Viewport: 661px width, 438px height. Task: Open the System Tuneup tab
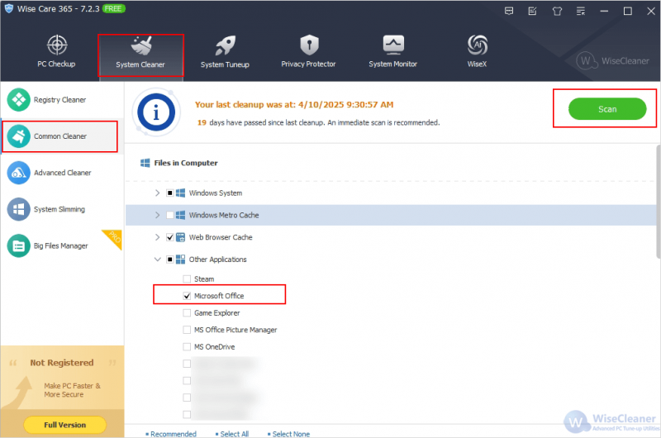[225, 52]
